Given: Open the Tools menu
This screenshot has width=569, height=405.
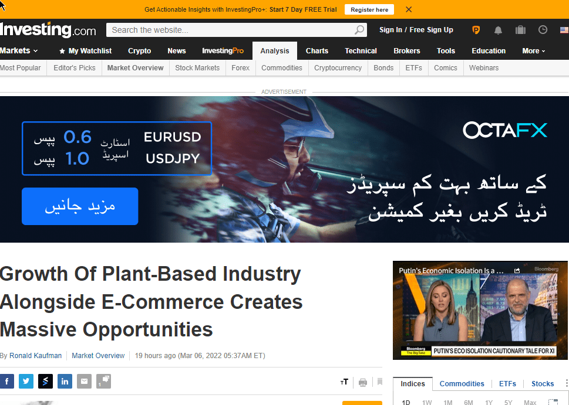Looking at the screenshot, I should [x=446, y=51].
